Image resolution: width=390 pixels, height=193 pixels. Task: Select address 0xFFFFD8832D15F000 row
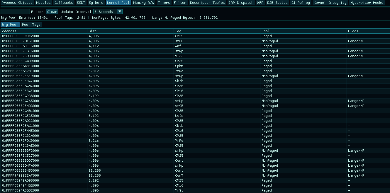point(195,41)
